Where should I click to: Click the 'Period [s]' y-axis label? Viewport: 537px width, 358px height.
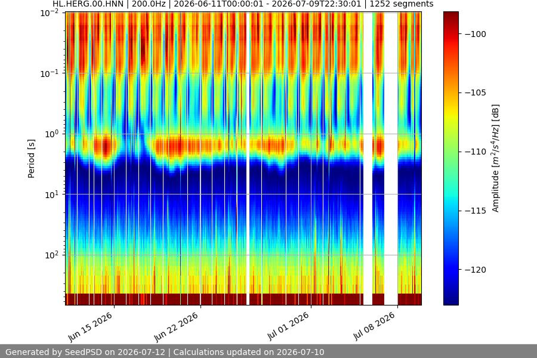point(31,159)
